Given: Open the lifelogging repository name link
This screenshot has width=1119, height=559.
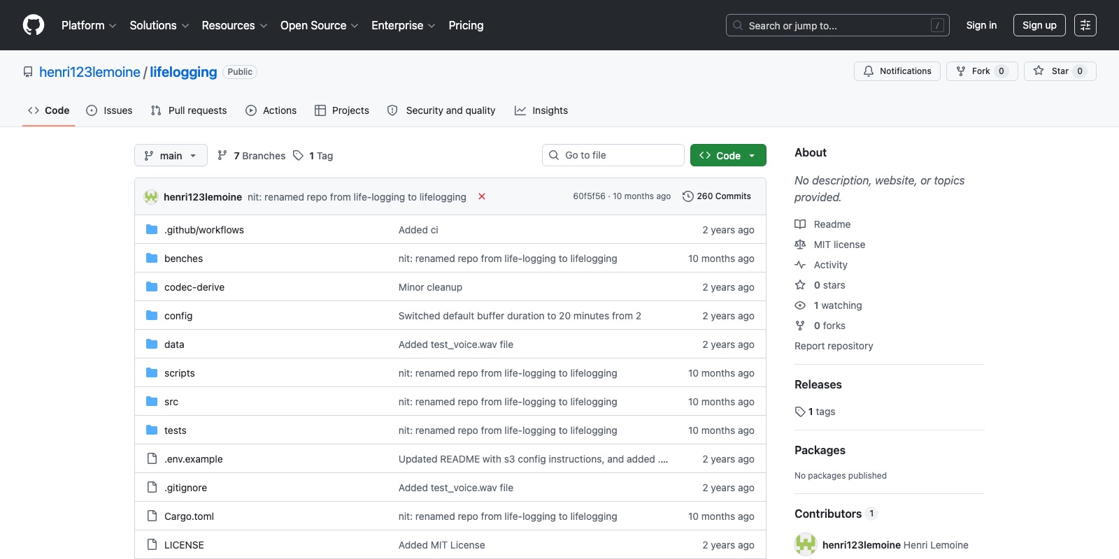Looking at the screenshot, I should [183, 72].
